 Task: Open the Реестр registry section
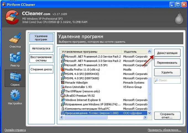point(15,59)
